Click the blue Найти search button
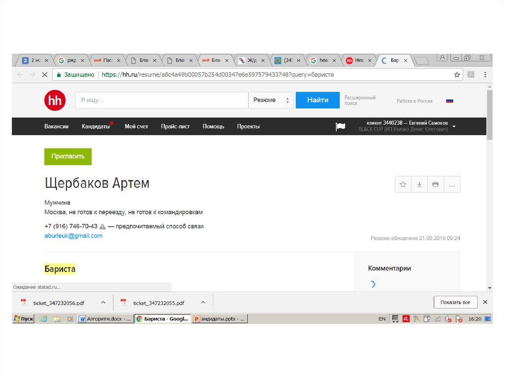Image resolution: width=505 pixels, height=378 pixels. click(x=318, y=100)
